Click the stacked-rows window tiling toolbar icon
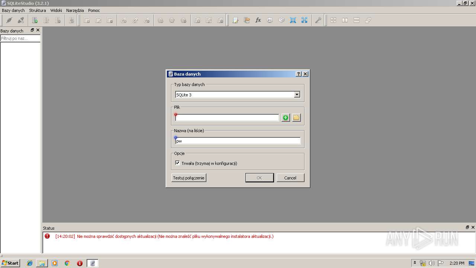The width and height of the screenshot is (476, 268). pyautogui.click(x=357, y=20)
